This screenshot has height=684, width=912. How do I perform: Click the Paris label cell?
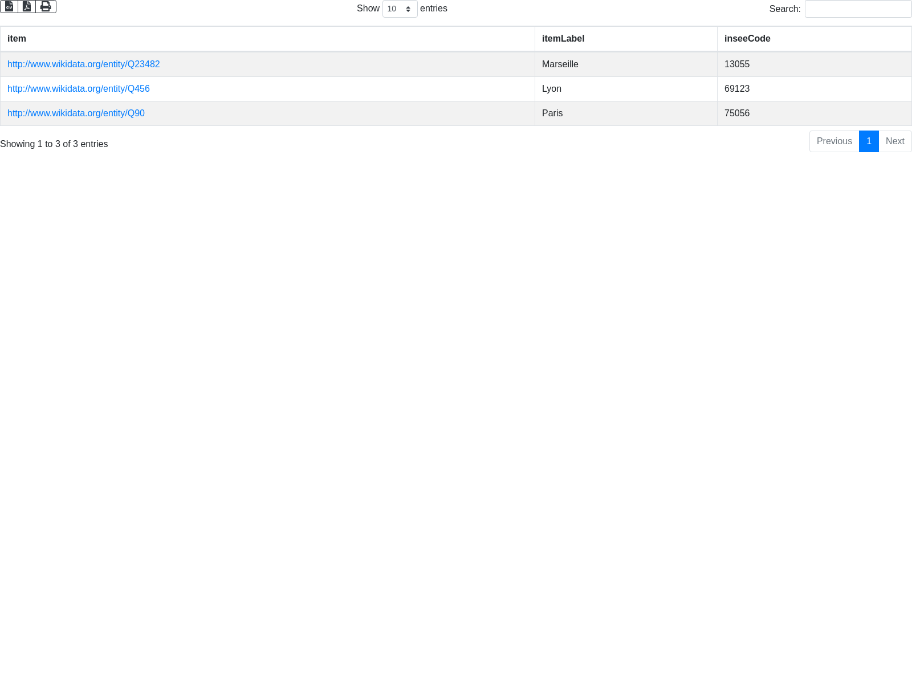pyautogui.click(x=552, y=113)
